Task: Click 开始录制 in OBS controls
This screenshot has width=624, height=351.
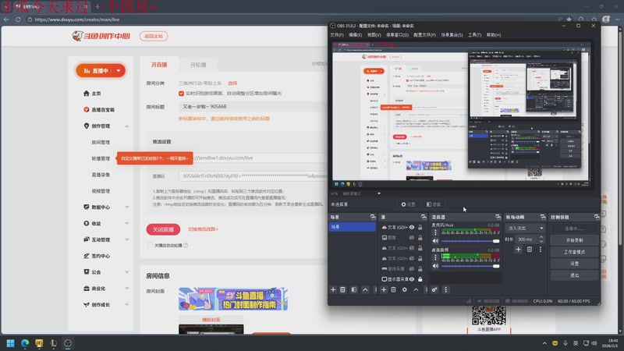Action: pos(574,240)
